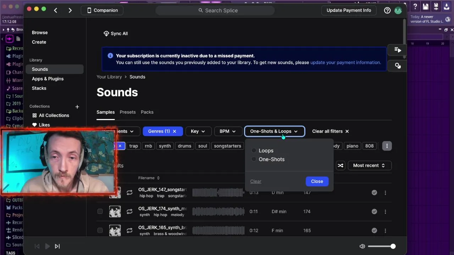Click the coins icon under the queue button
454x255 pixels.
tap(398, 66)
